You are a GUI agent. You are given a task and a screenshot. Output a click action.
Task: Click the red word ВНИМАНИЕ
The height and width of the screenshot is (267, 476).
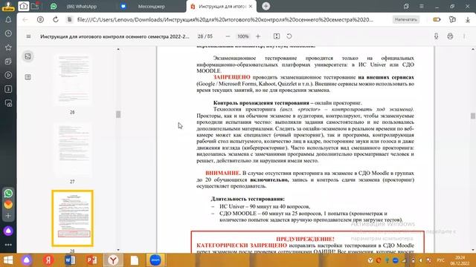click(222, 173)
